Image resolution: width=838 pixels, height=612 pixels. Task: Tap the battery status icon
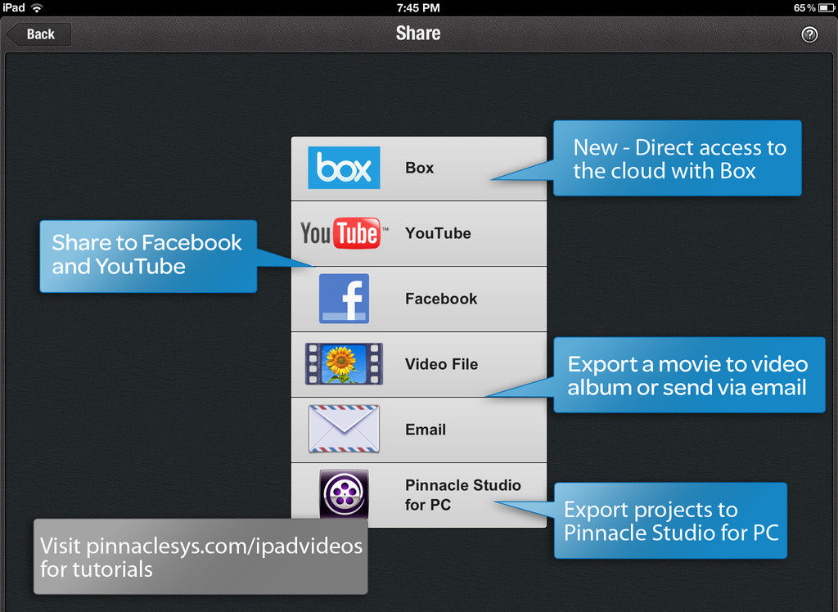(x=827, y=8)
